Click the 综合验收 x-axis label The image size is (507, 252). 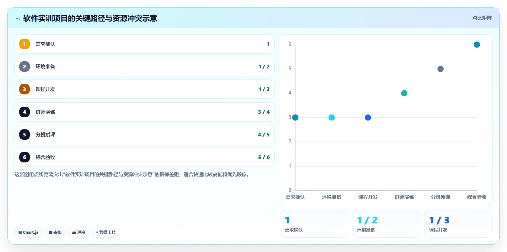[x=477, y=197]
